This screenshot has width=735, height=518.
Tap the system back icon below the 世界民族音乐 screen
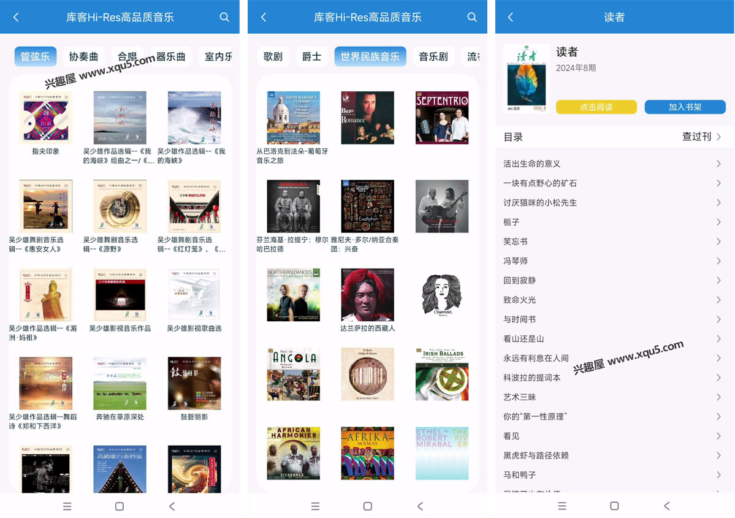coord(420,506)
